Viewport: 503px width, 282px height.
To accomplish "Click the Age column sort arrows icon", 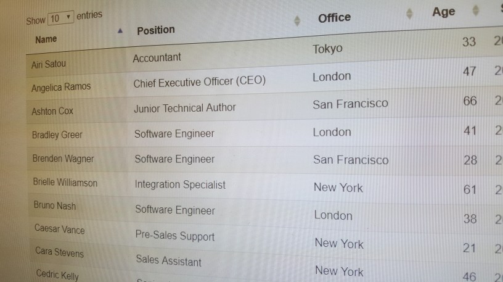I will pos(475,10).
